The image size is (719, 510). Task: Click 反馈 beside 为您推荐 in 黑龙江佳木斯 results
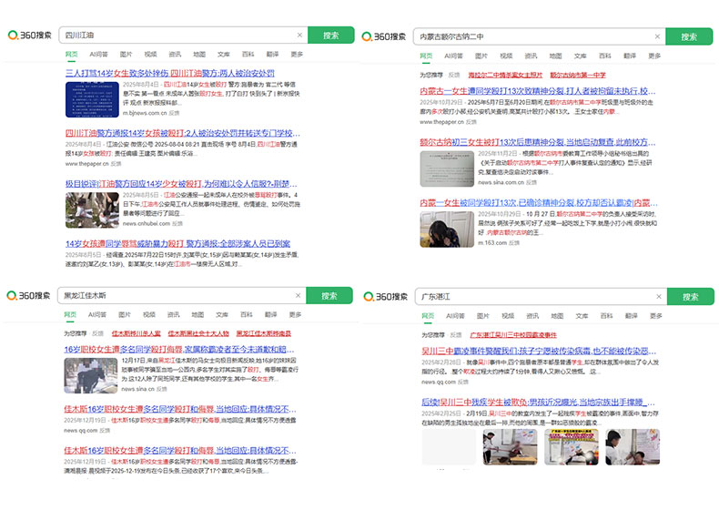(97, 333)
